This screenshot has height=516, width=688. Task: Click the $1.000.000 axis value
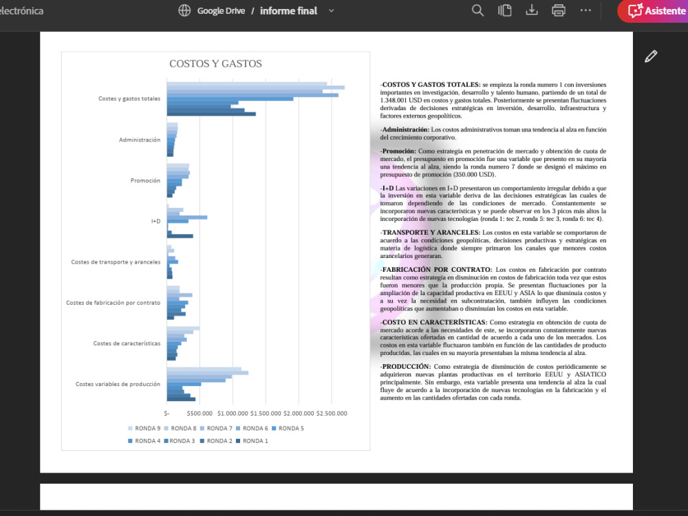pos(233,413)
